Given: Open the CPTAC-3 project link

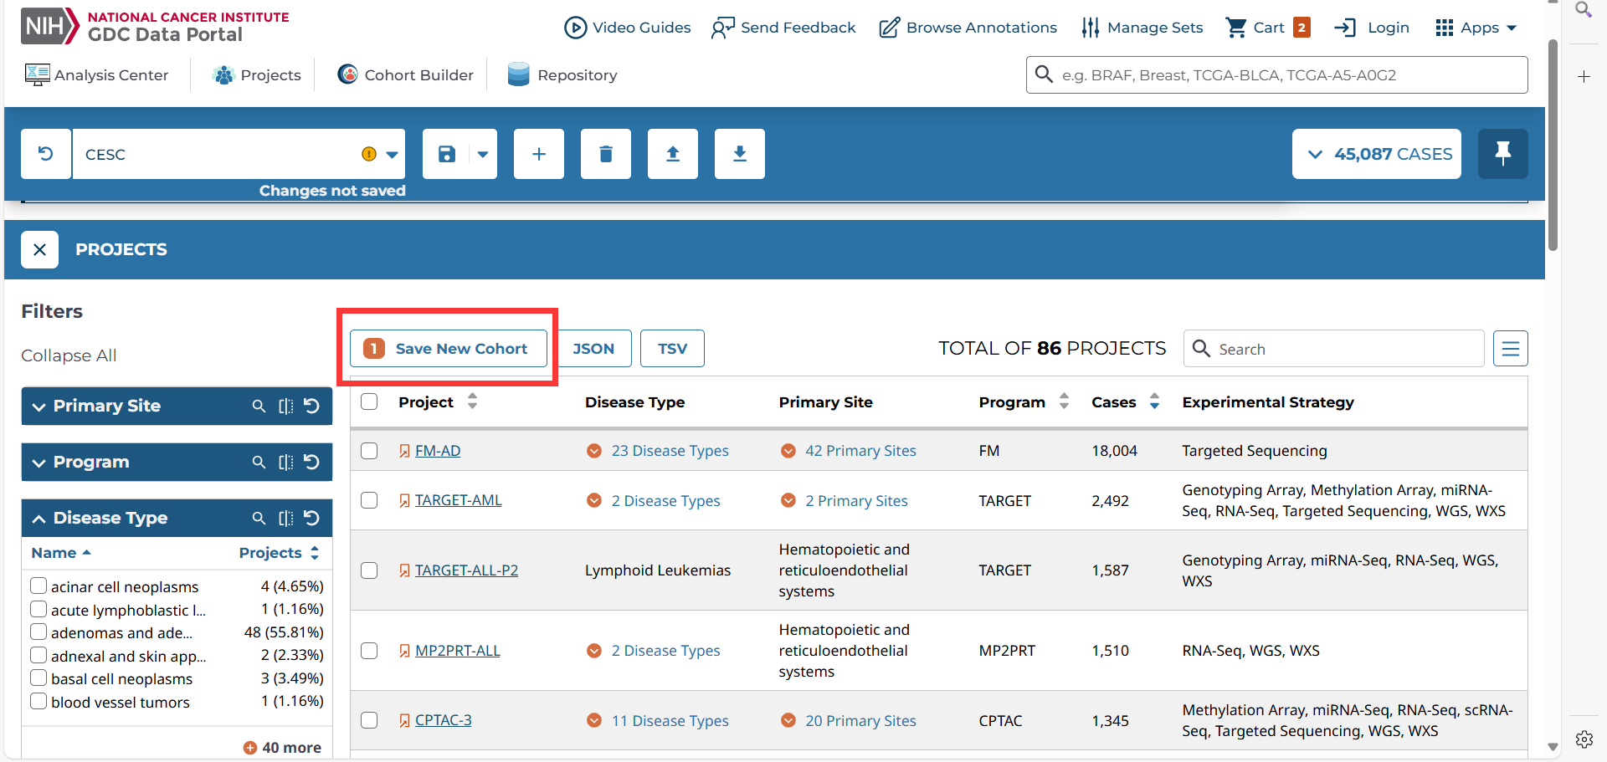Looking at the screenshot, I should [x=444, y=720].
